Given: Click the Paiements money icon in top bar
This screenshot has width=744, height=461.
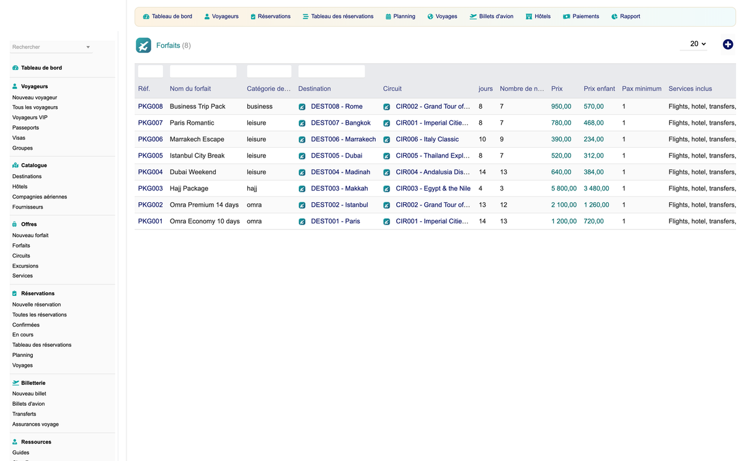Looking at the screenshot, I should click(x=566, y=17).
